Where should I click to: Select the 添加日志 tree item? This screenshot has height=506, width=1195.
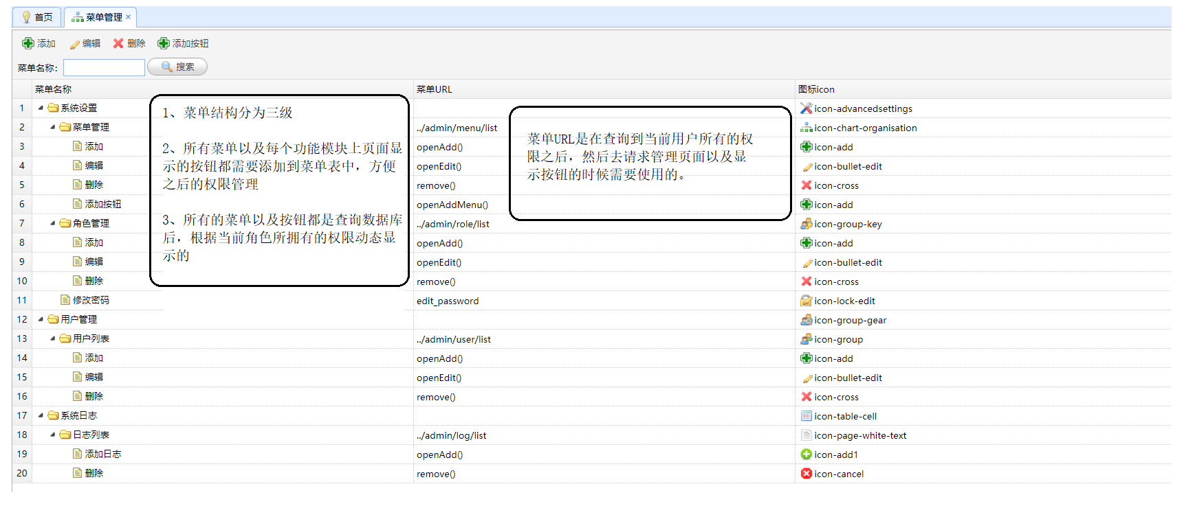103,454
